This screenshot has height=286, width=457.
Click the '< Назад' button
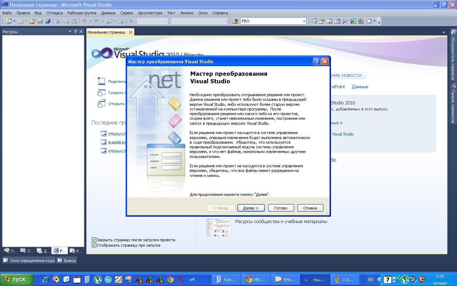(x=221, y=208)
